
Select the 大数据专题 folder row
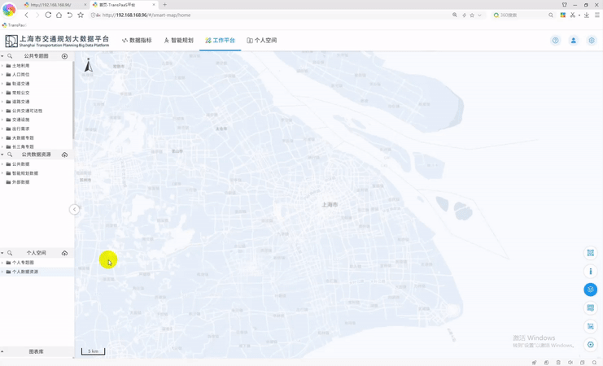pyautogui.click(x=36, y=137)
